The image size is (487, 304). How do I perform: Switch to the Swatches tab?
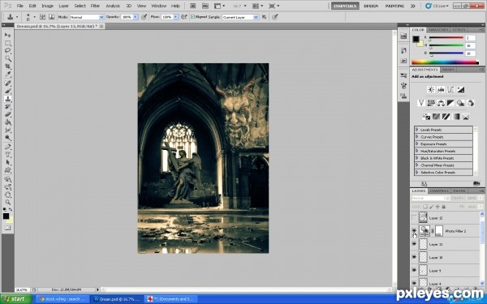pyautogui.click(x=438, y=30)
